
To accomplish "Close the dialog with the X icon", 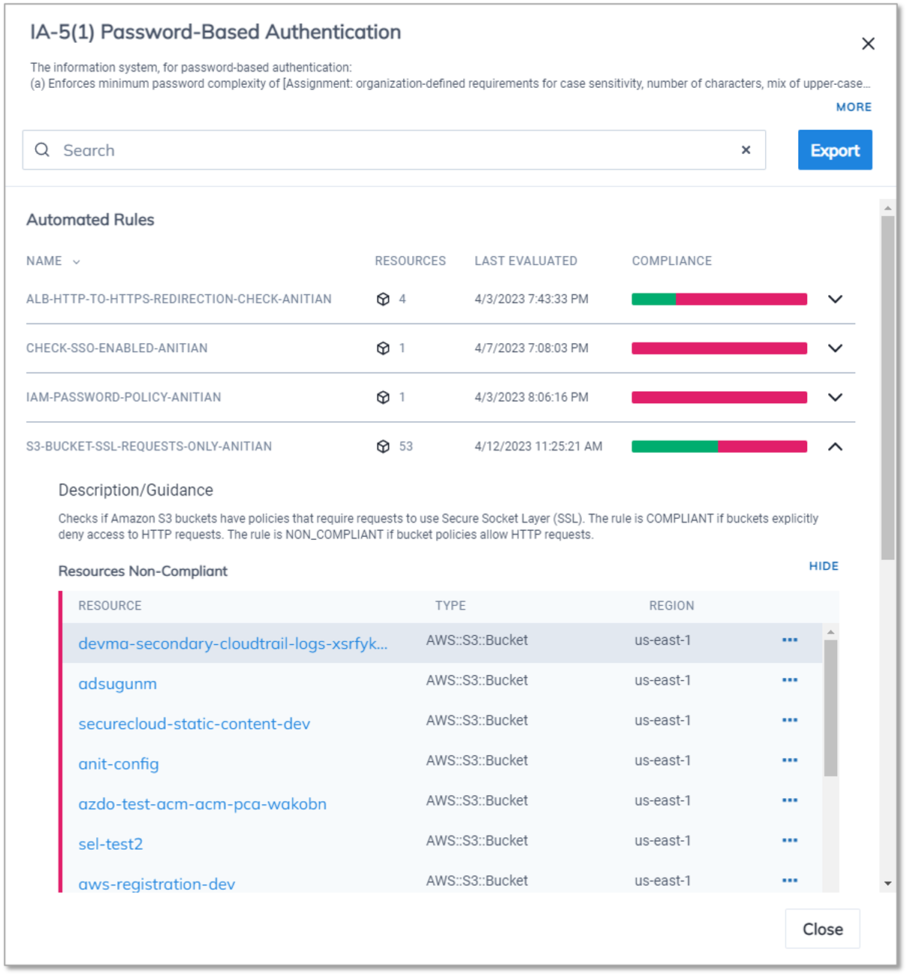I will click(868, 44).
